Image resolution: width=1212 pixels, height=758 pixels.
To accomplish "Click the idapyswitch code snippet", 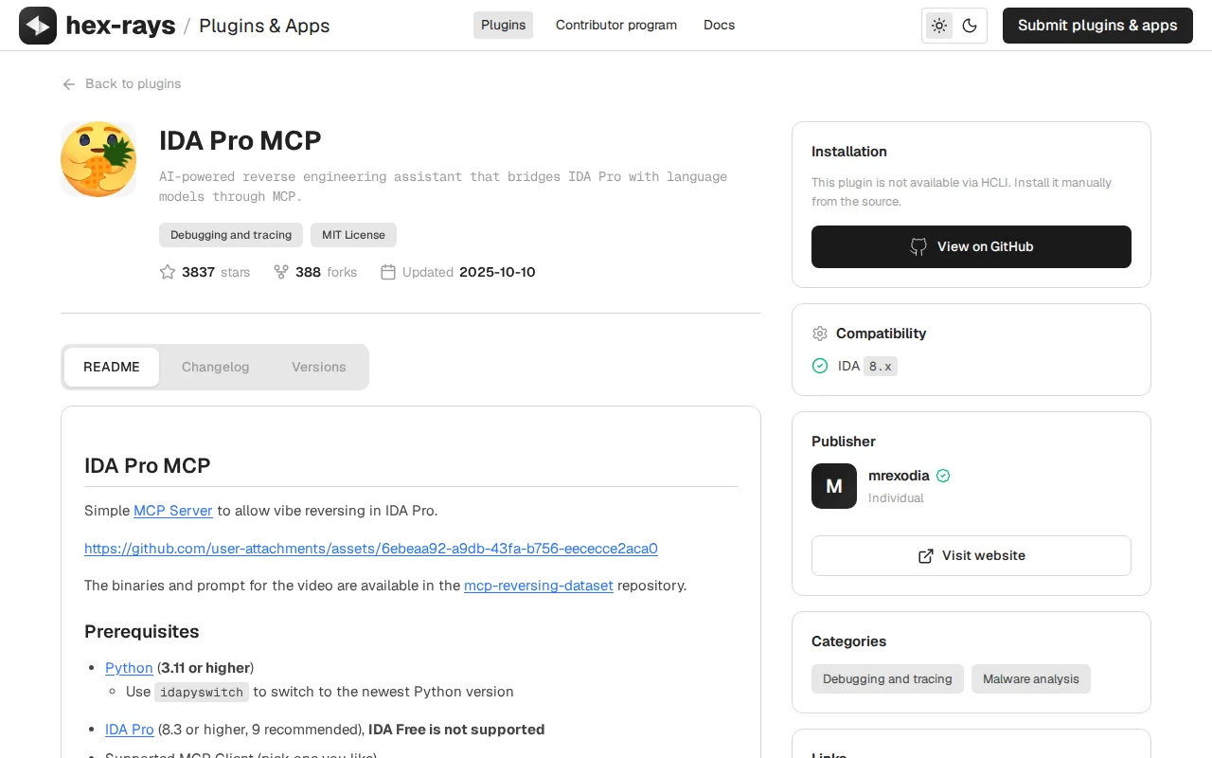I will (x=202, y=693).
